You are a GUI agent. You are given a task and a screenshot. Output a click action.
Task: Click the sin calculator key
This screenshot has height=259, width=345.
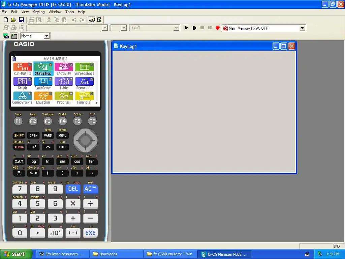point(62,162)
